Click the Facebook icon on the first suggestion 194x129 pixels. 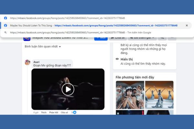5,18
